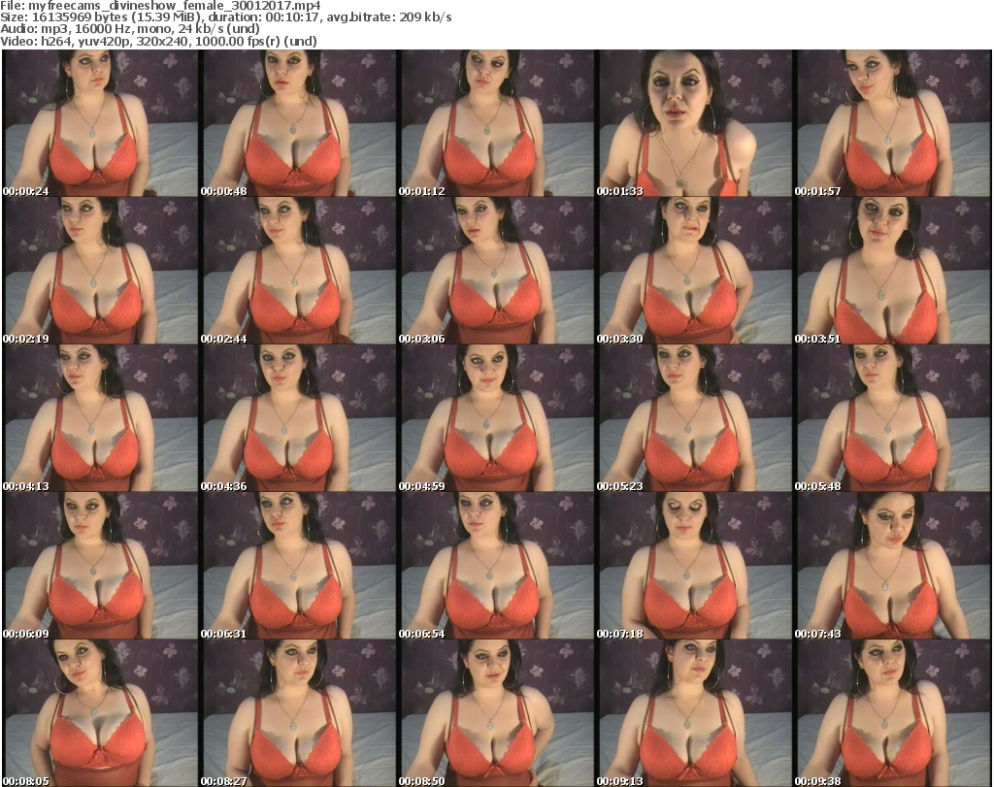Open the frame at timestamp 00:03:06
Image resolution: width=994 pixels, height=787 pixels.
pyautogui.click(x=496, y=271)
